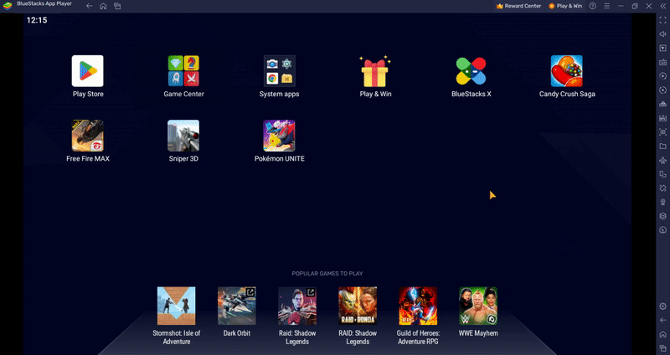Open multi-instance layers icon in sidebar
Image resolution: width=670 pixels, height=355 pixels.
click(662, 216)
